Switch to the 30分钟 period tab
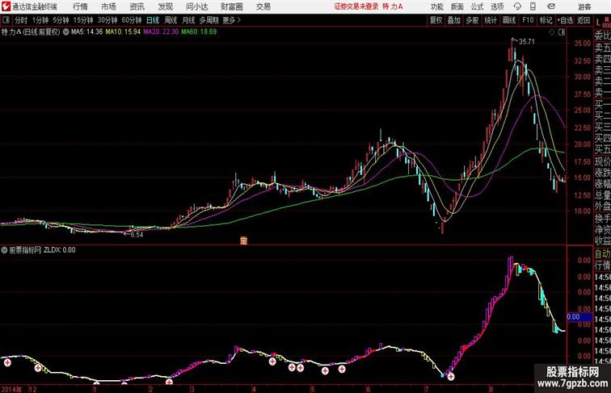Viewport: 611px width, 393px height. pyautogui.click(x=107, y=20)
